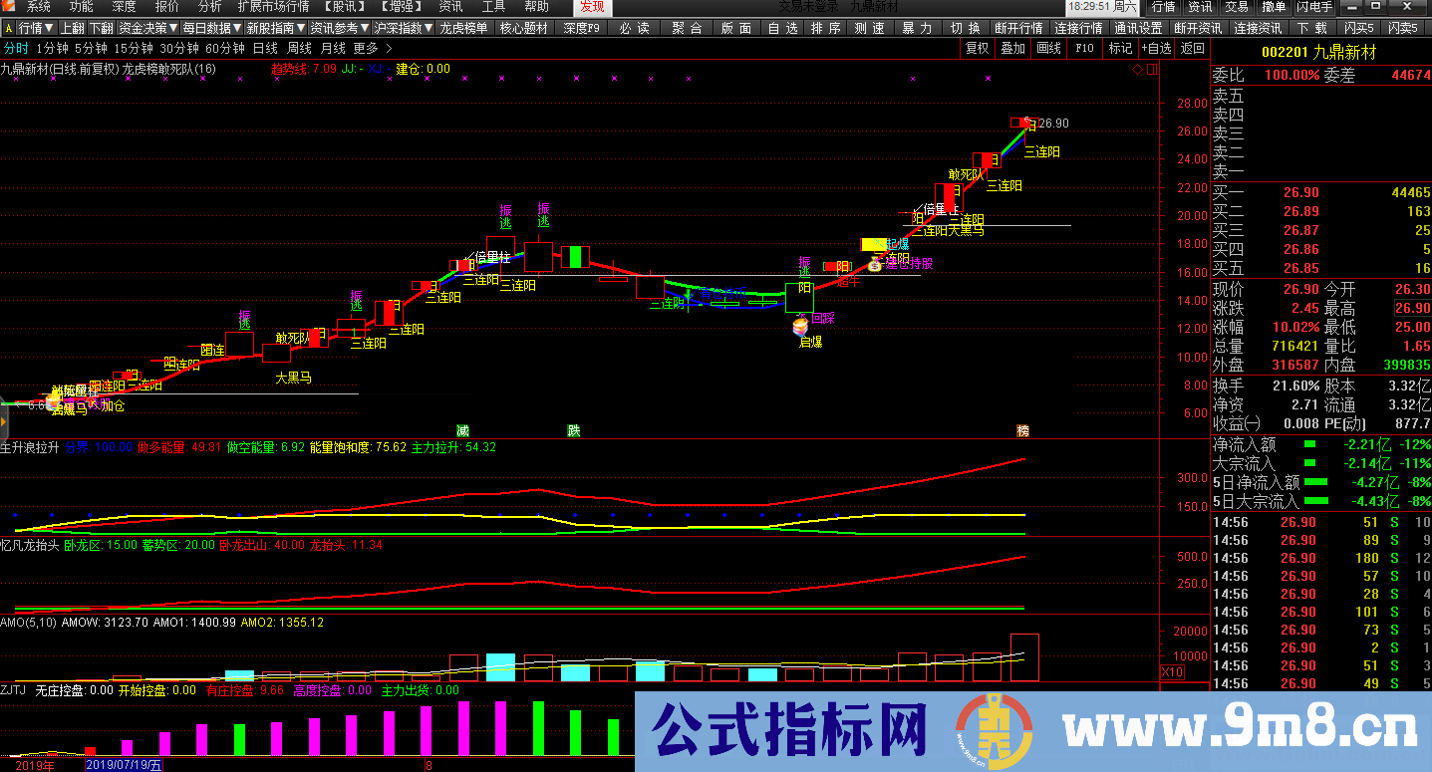Click the orange app logo icon
This screenshot has width=1432, height=772.
[x=10, y=7]
